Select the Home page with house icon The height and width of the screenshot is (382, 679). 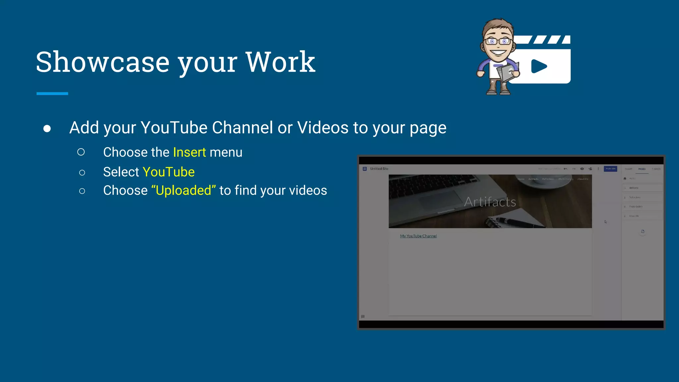(x=643, y=178)
